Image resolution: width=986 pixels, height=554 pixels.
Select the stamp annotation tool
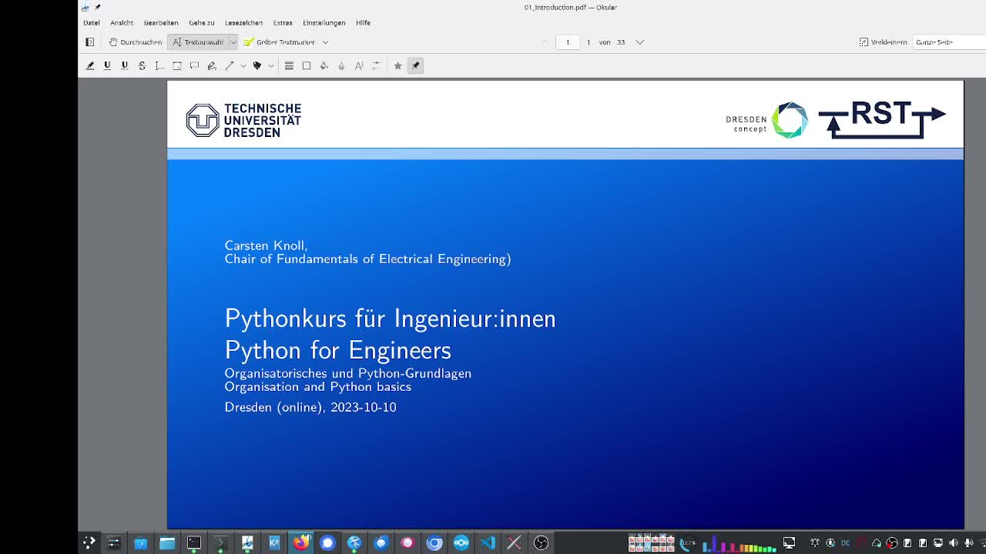257,66
